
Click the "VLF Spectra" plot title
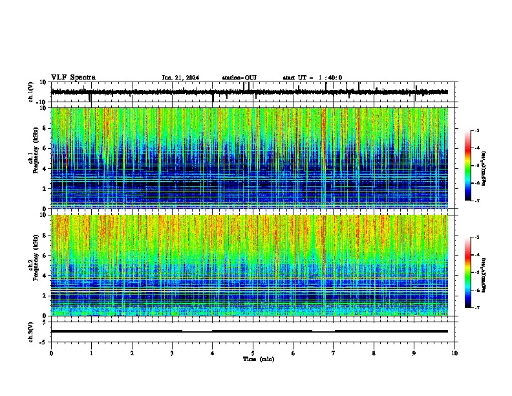73,77
